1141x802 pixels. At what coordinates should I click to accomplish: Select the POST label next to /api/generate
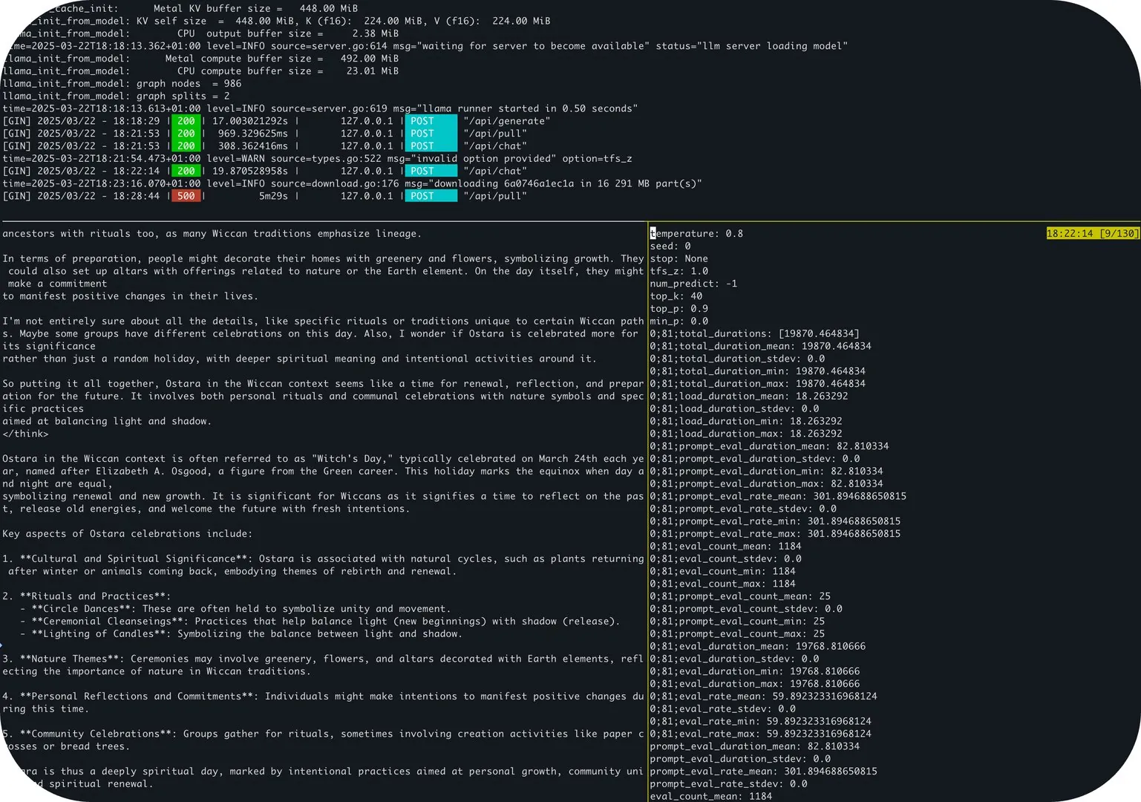[x=430, y=121]
